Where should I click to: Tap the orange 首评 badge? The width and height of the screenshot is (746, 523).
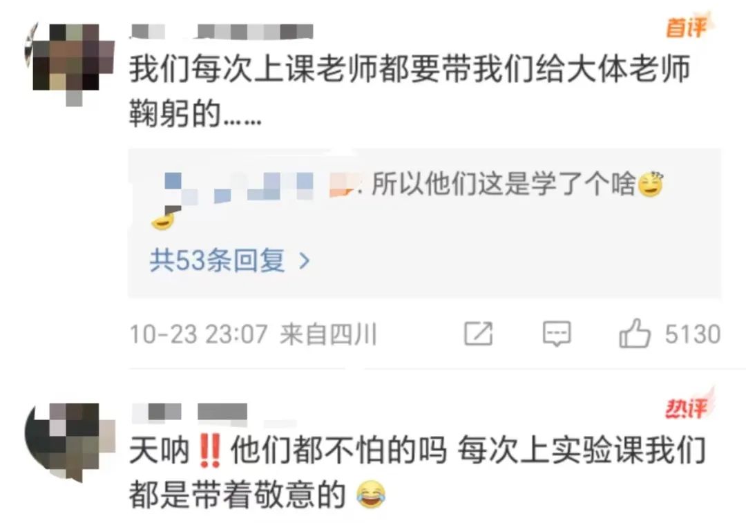click(687, 27)
